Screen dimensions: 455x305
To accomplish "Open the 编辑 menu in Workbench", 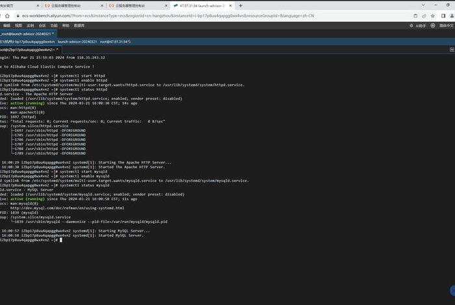I will pos(6,25).
